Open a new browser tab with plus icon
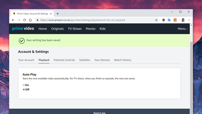The image size is (202, 114). 58,14
